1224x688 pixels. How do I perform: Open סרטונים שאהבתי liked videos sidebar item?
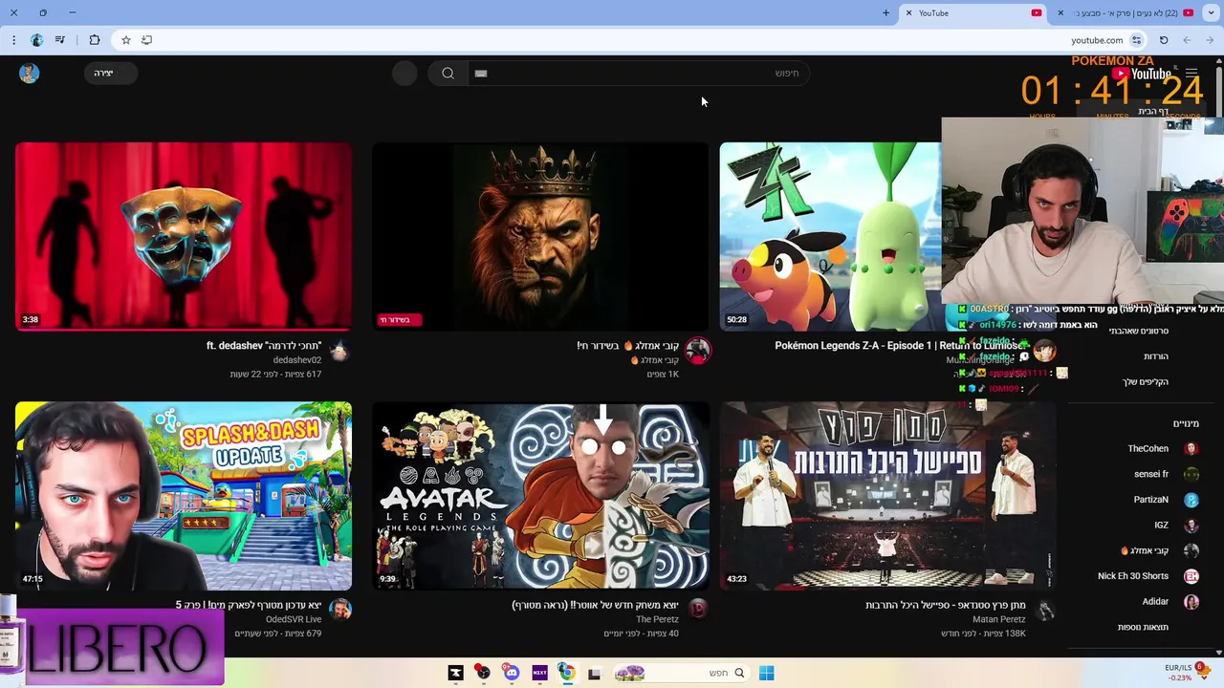tap(1138, 331)
